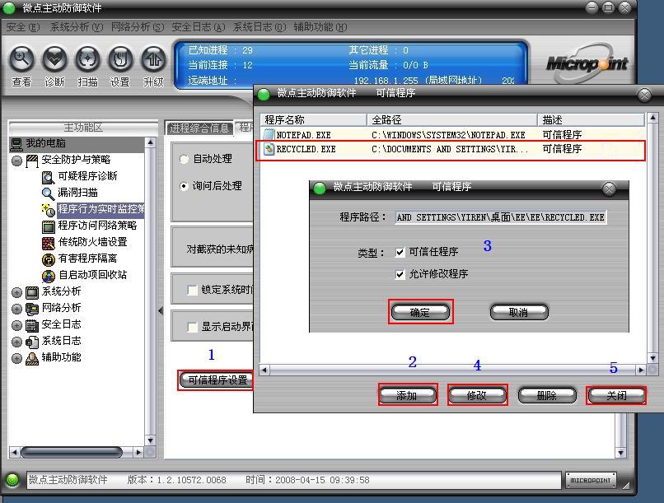Click the 程序行为实时监控 clock icon

pyautogui.click(x=49, y=210)
